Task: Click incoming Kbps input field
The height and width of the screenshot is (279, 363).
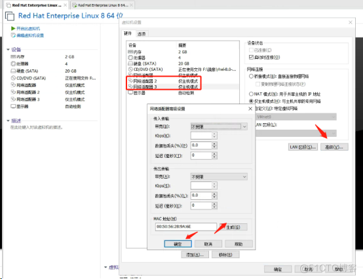Action: (x=201, y=136)
